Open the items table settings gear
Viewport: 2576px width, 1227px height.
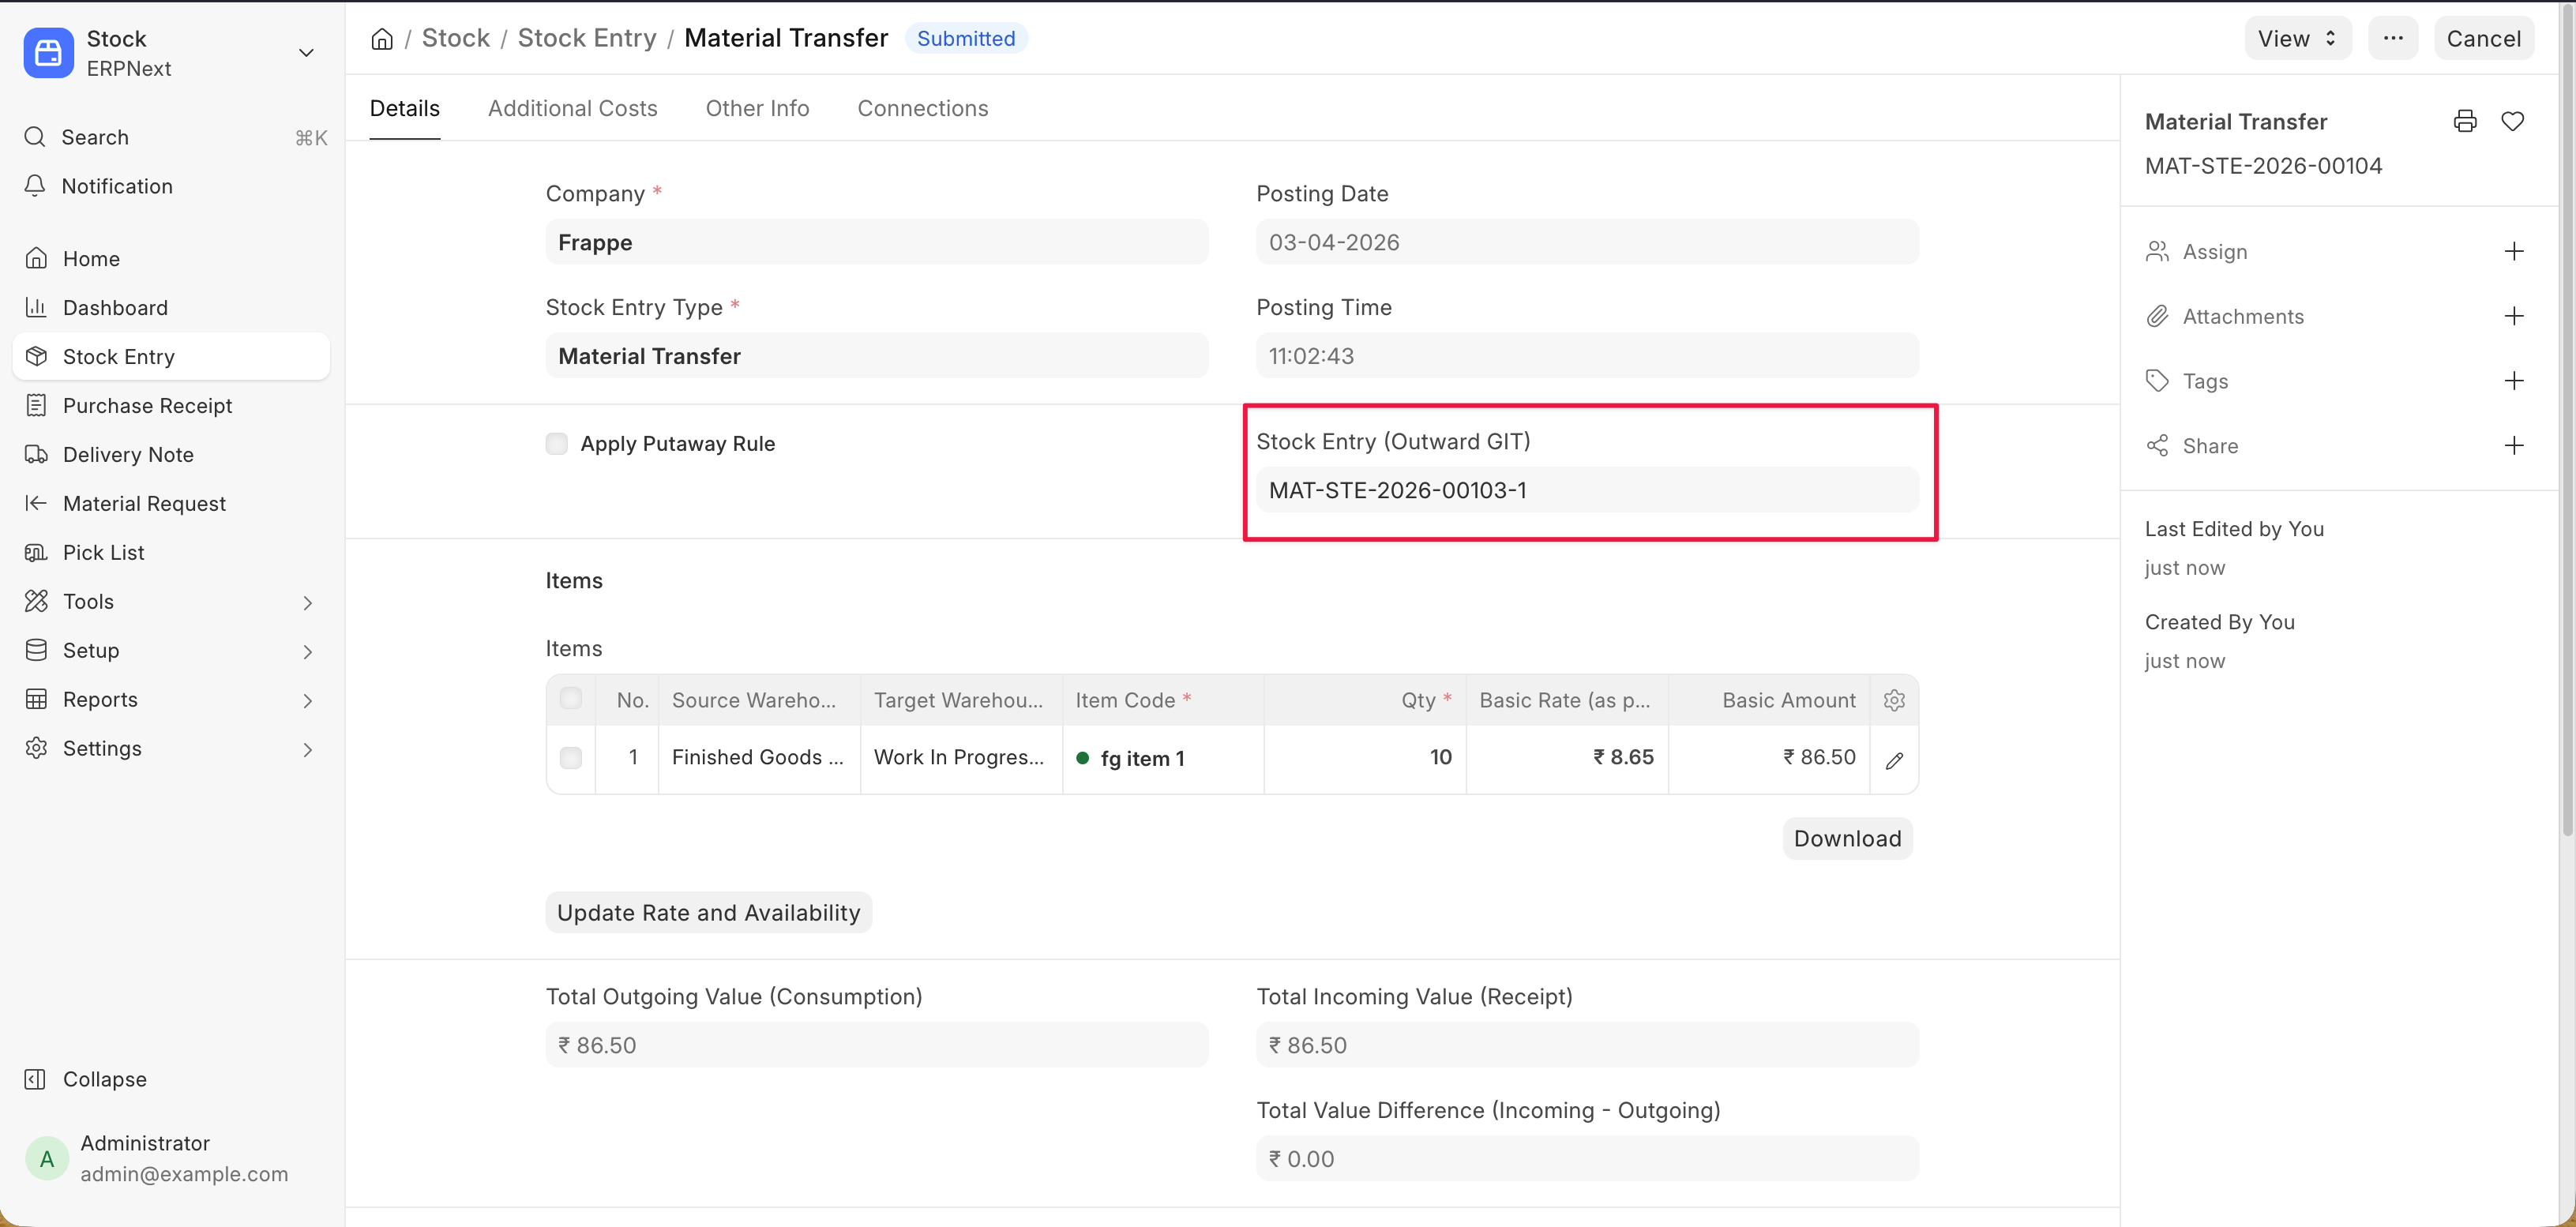[x=1893, y=700]
